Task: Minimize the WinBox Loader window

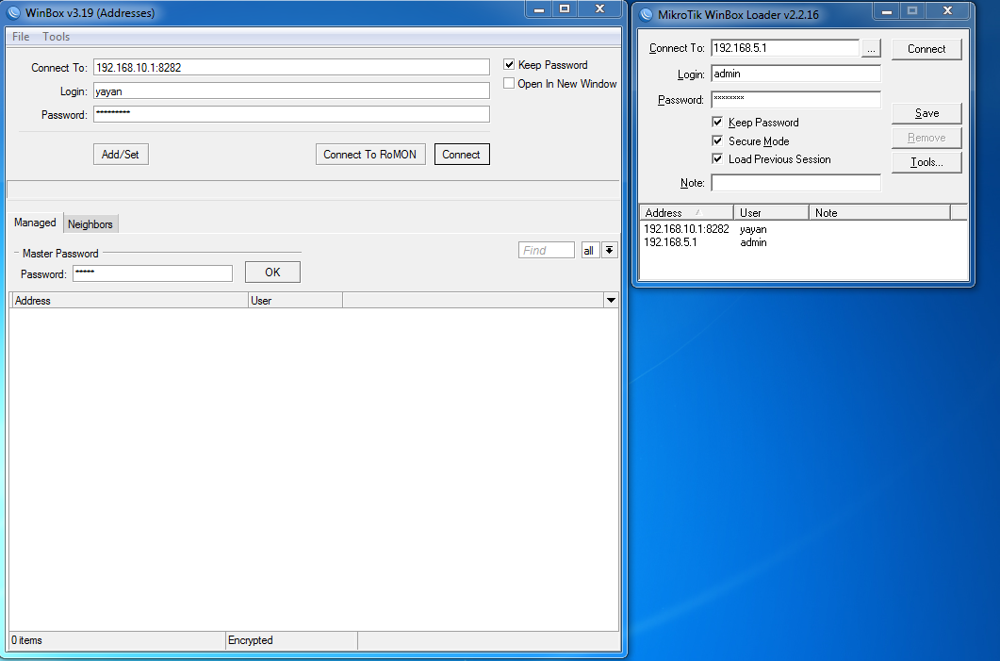Action: tap(887, 11)
